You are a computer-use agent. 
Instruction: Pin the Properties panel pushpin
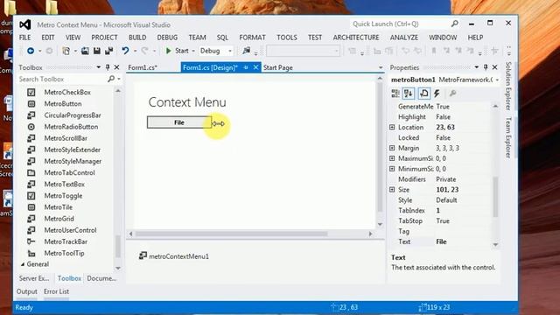click(486, 67)
